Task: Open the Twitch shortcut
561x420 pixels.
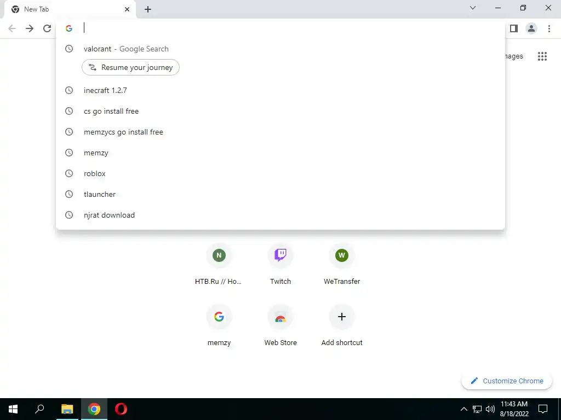Action: pyautogui.click(x=280, y=265)
